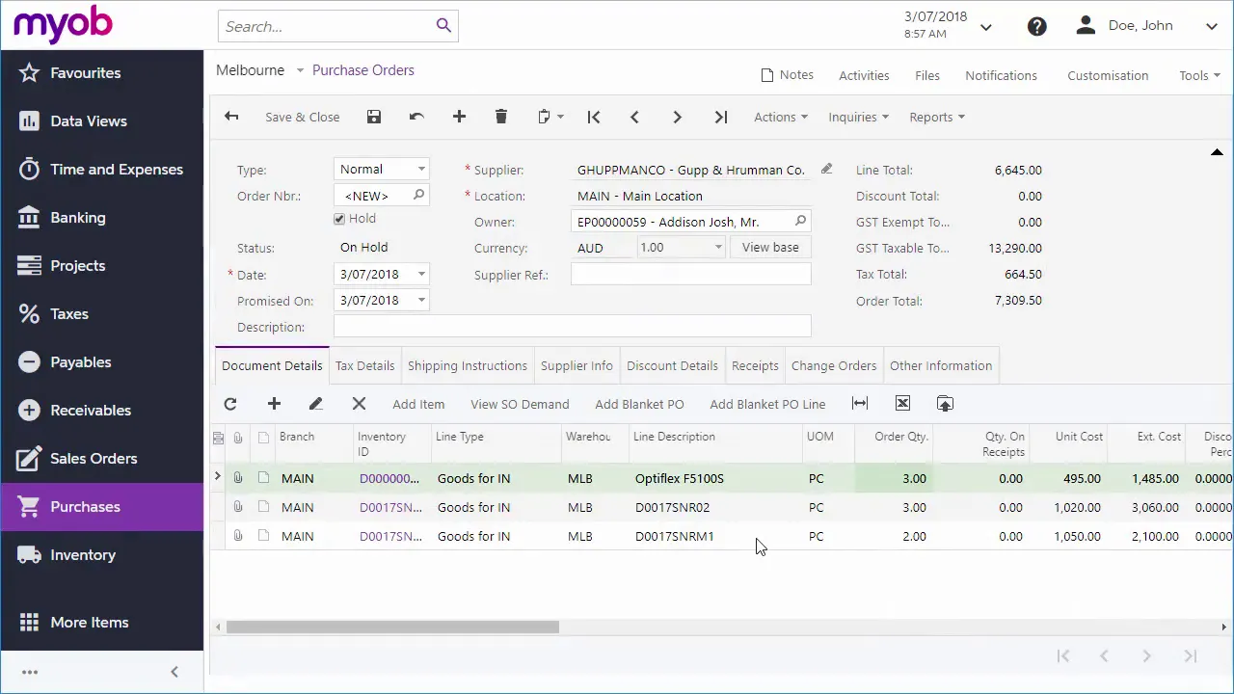Expand the Actions menu
This screenshot has width=1234, height=694.
pos(781,117)
